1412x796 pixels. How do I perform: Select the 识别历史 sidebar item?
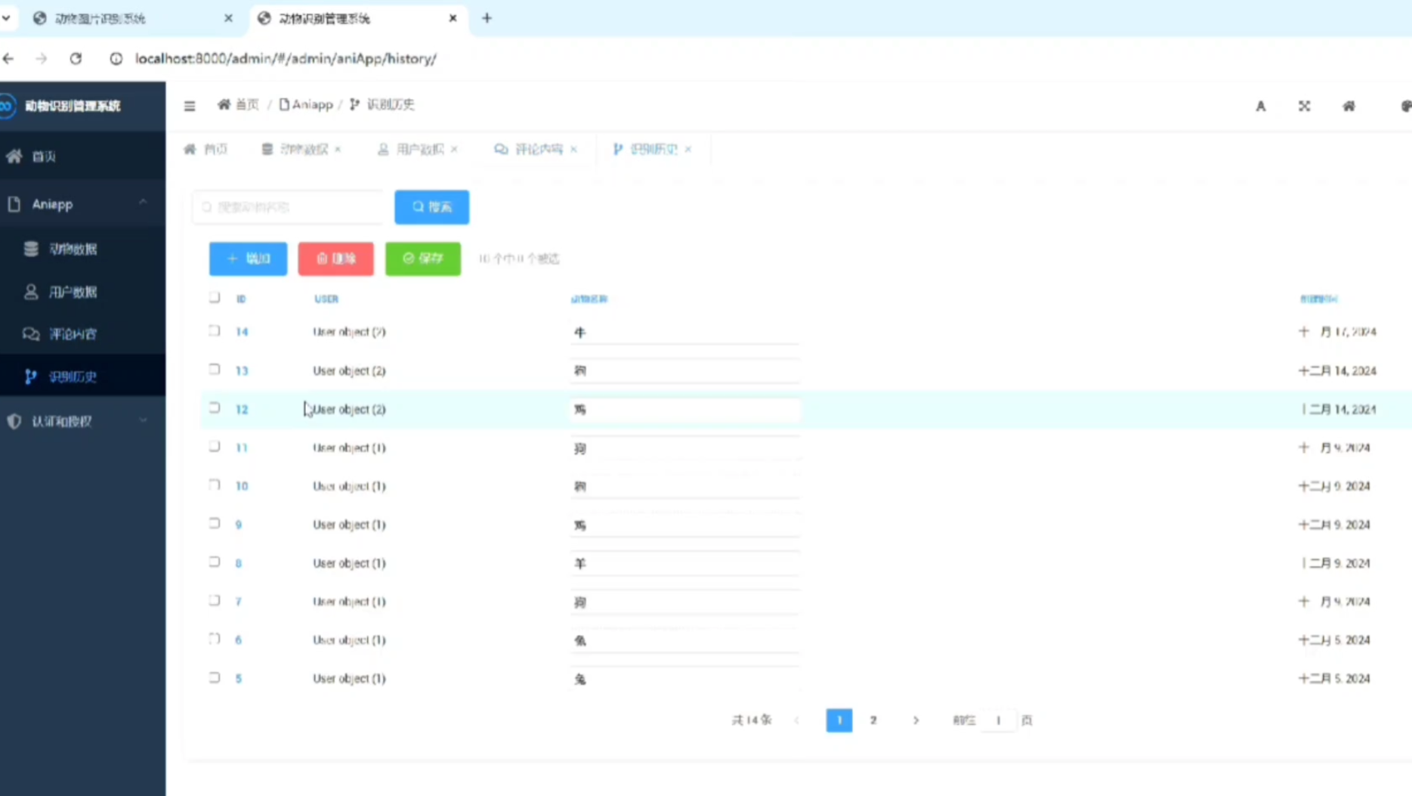point(73,376)
